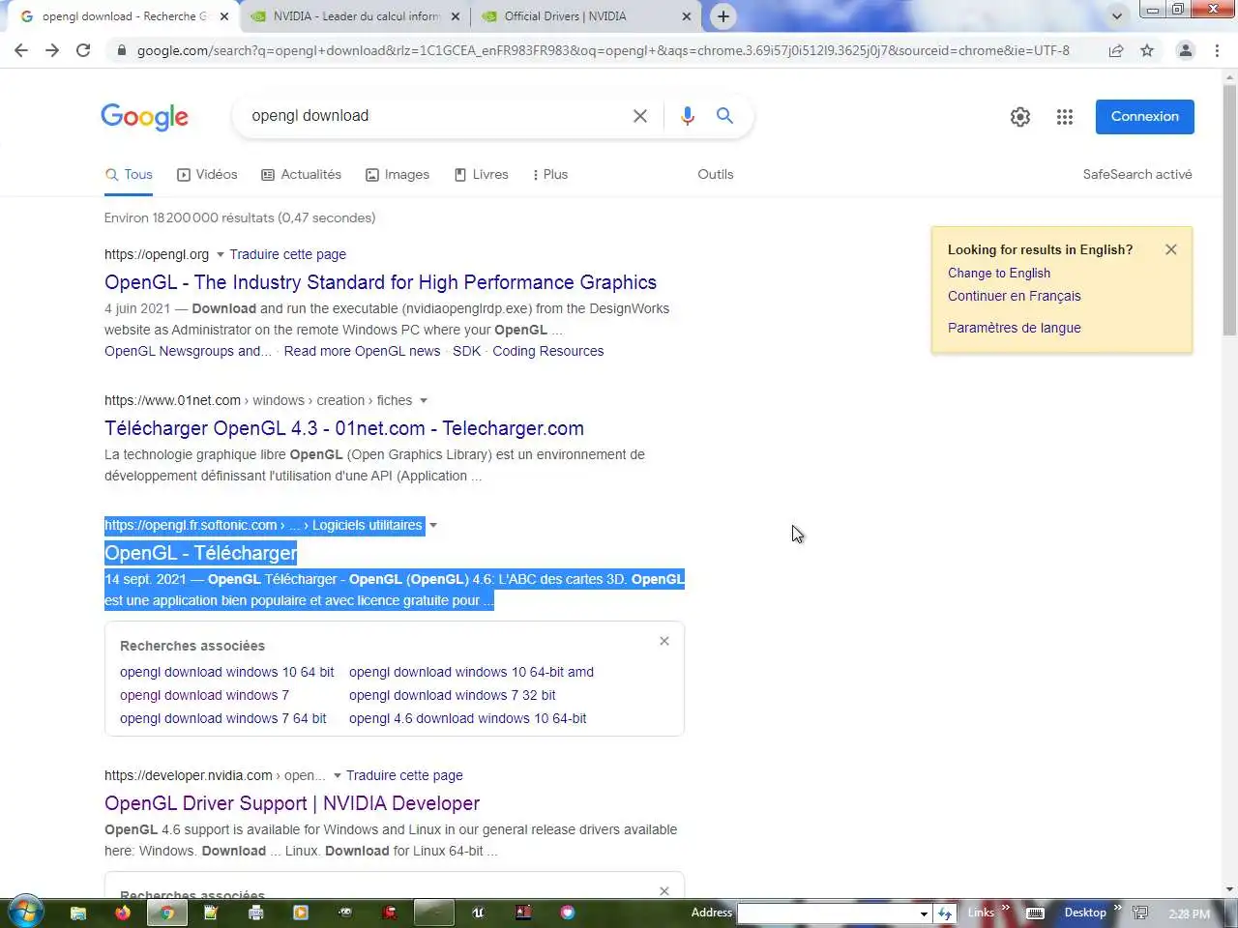Click into the Google search text field
The image size is (1238, 928).
tap(435, 116)
